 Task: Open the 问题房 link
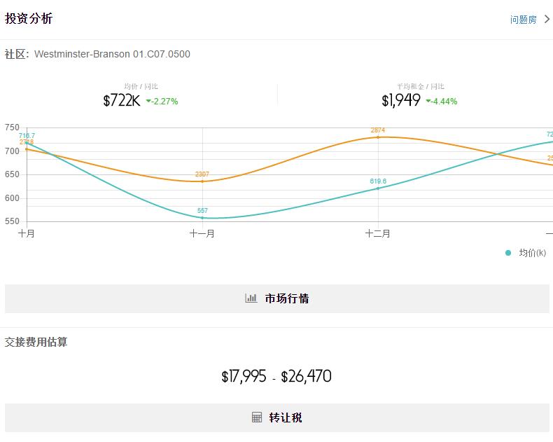pyautogui.click(x=523, y=20)
